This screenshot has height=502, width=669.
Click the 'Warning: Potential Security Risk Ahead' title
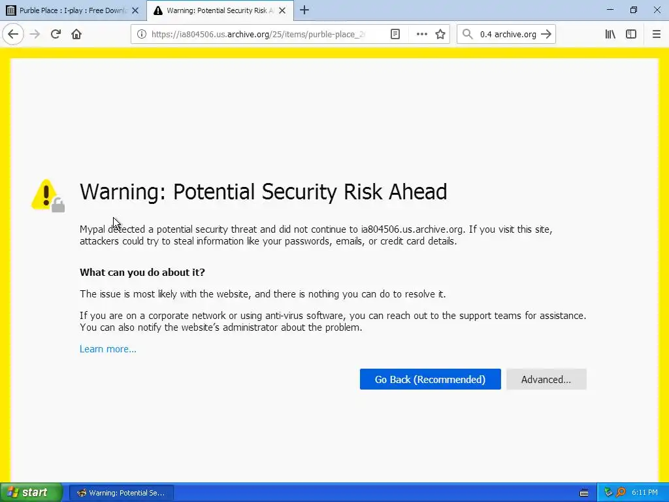tap(263, 192)
